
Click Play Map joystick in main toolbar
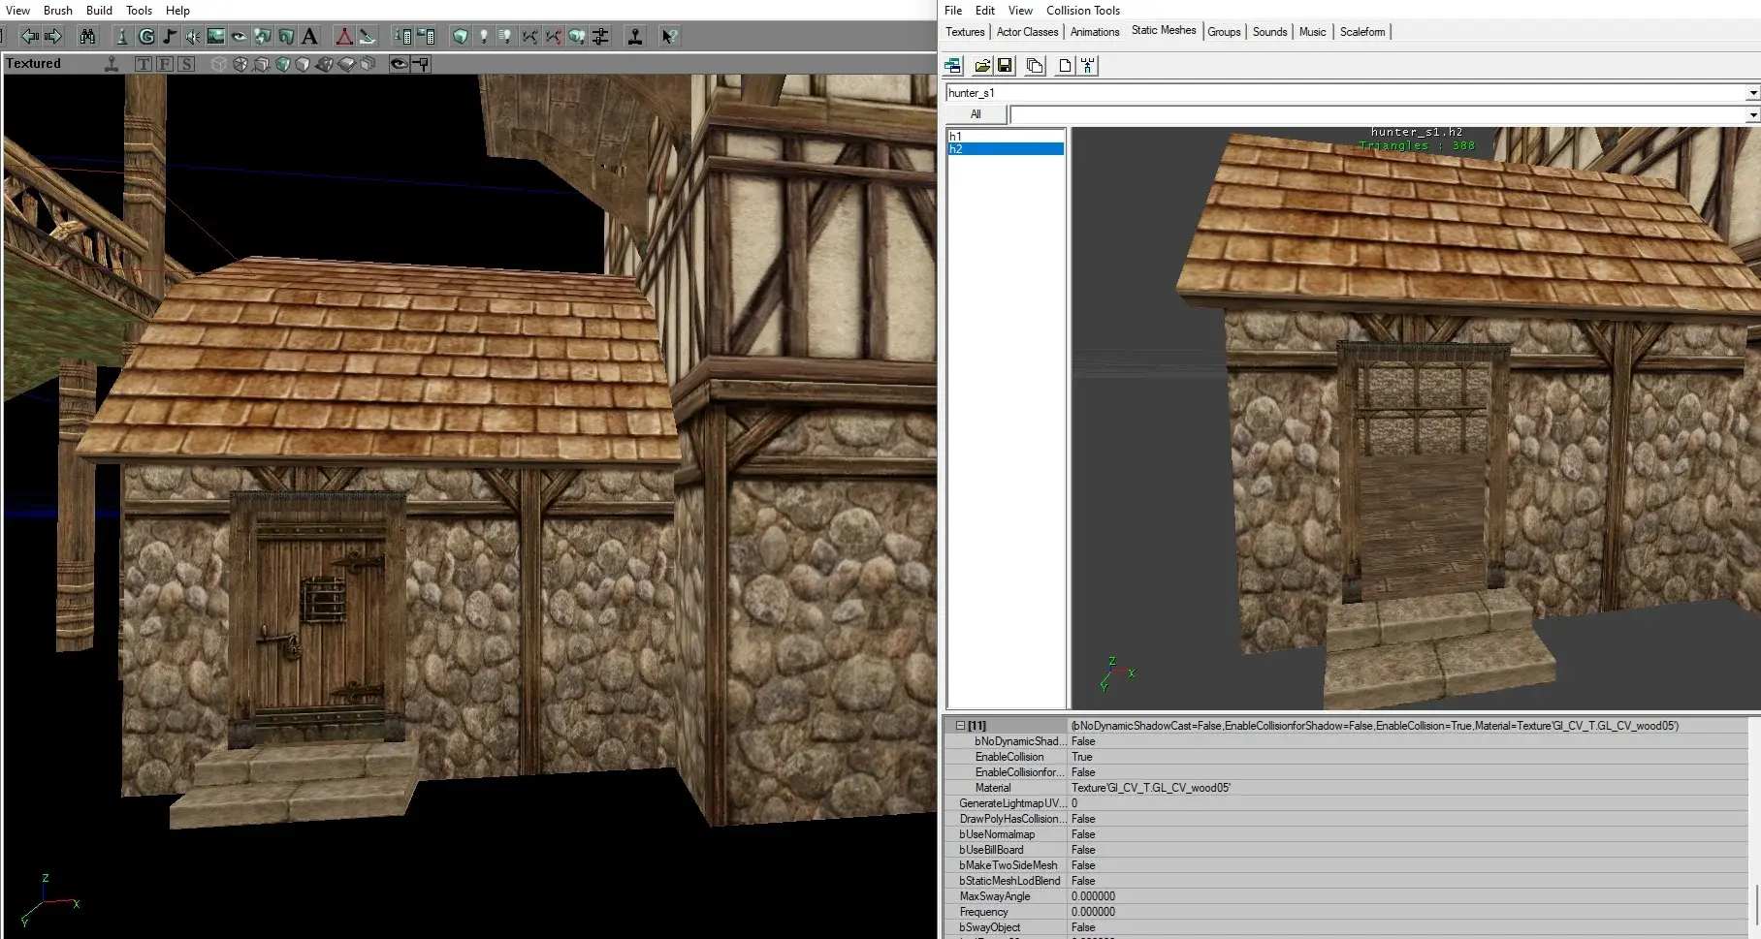pyautogui.click(x=635, y=37)
